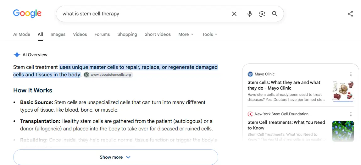Expand AI Overview with Show more
The image size is (361, 165).
tap(116, 157)
